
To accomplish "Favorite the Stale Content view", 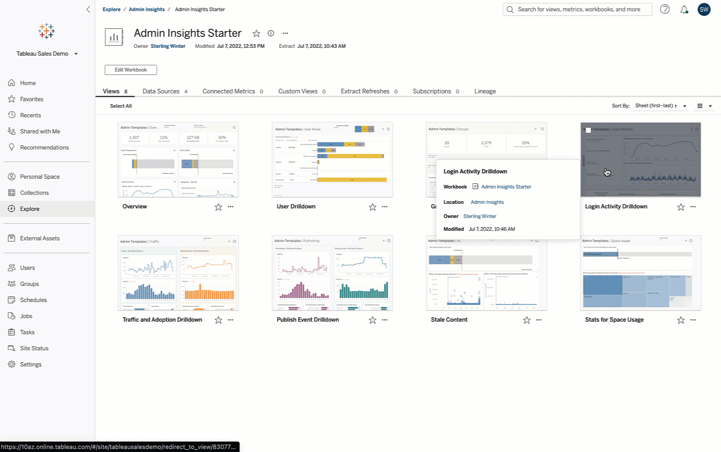I will [x=527, y=320].
